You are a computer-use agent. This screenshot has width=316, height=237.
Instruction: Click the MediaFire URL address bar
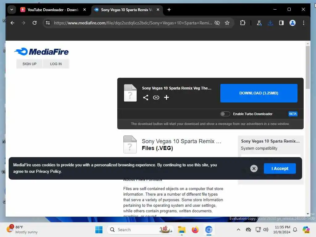tap(133, 23)
